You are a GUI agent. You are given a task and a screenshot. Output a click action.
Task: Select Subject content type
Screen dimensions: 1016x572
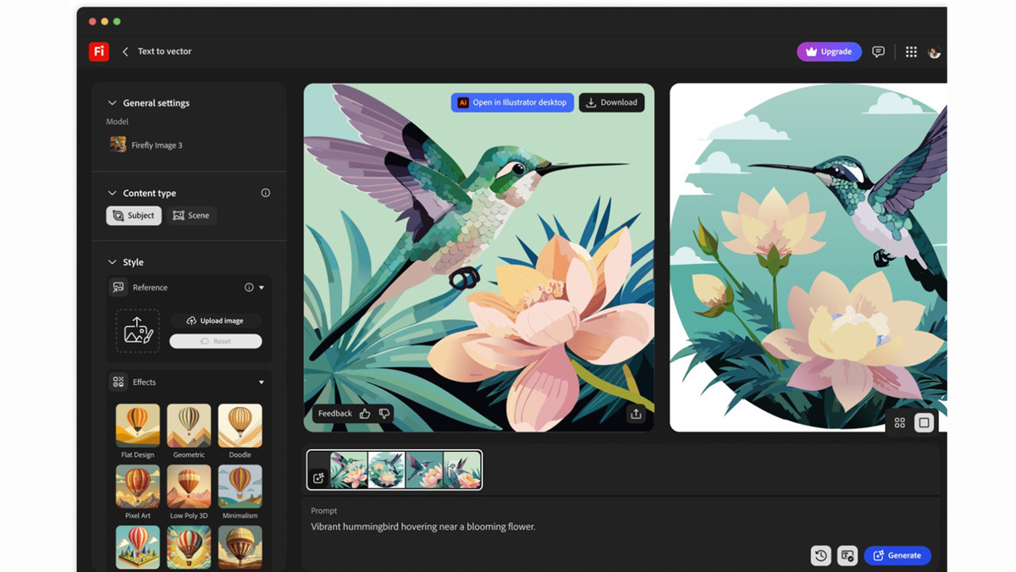click(134, 216)
